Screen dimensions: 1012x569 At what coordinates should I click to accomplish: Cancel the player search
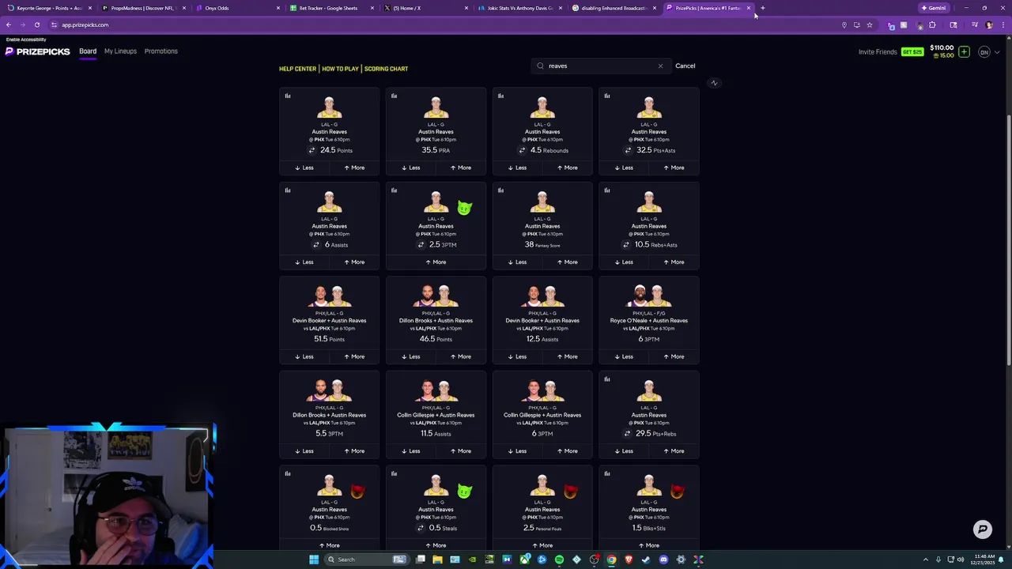tap(685, 66)
